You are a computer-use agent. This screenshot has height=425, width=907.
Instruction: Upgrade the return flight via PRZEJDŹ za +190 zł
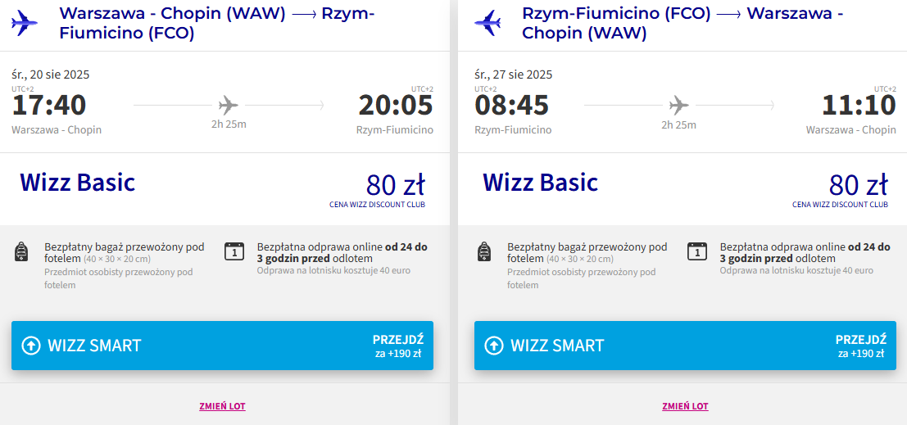(861, 346)
